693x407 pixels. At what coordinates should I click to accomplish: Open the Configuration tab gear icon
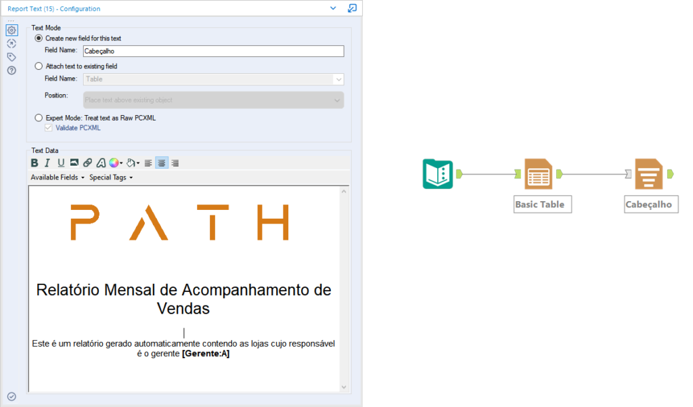[12, 30]
